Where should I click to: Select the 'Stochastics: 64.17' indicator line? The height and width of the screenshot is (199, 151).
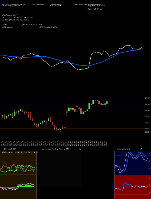[x=10, y=15]
